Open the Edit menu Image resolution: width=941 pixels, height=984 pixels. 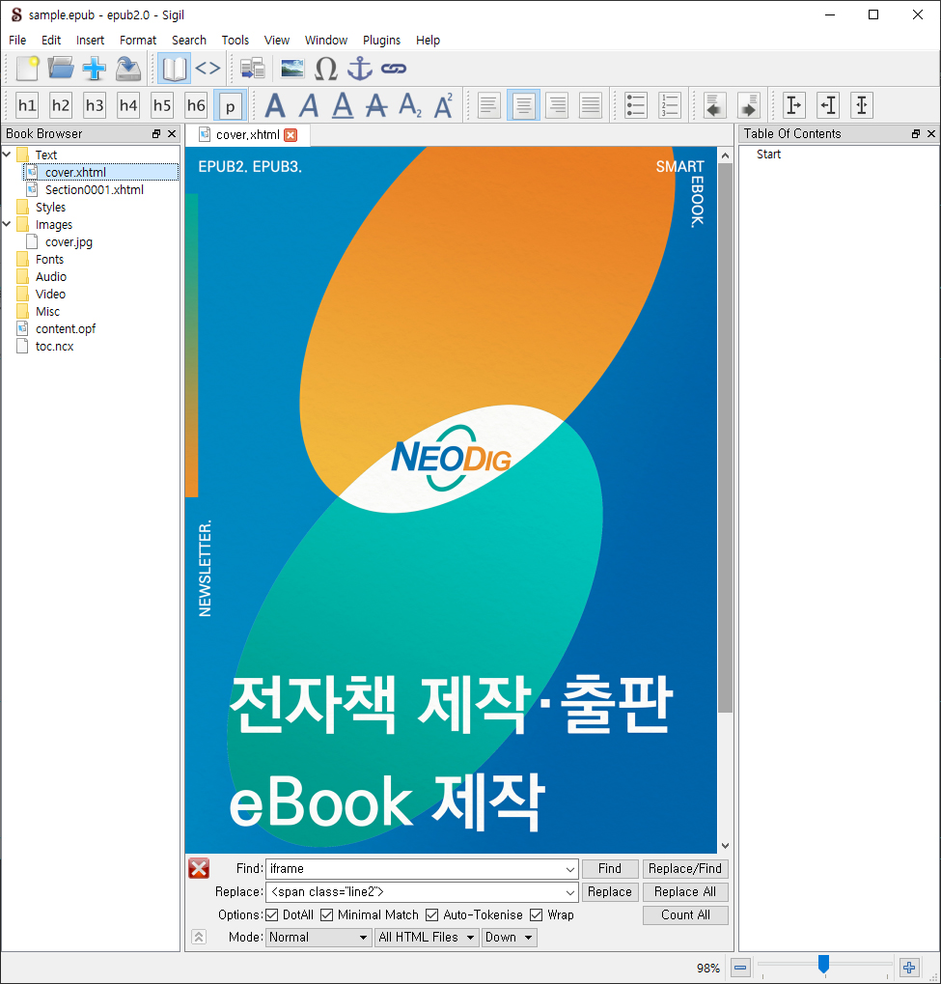point(51,41)
